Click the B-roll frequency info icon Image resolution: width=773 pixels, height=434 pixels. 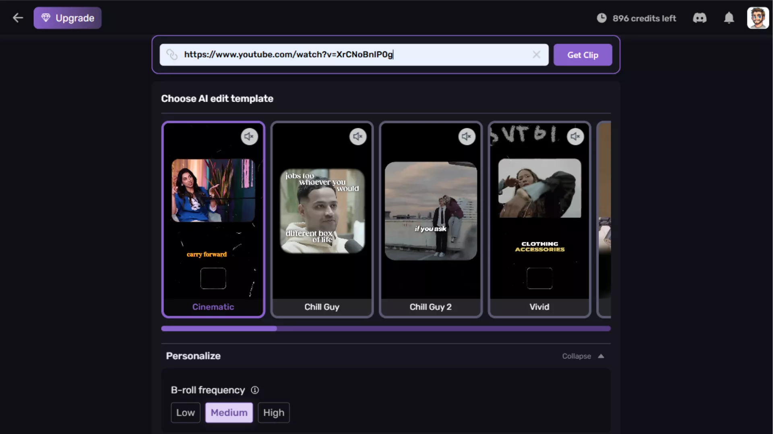click(x=255, y=390)
